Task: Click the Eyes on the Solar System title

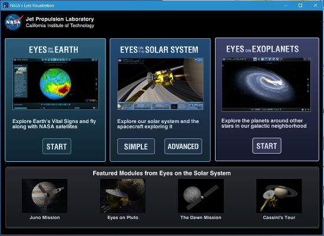Action: tap(159, 50)
